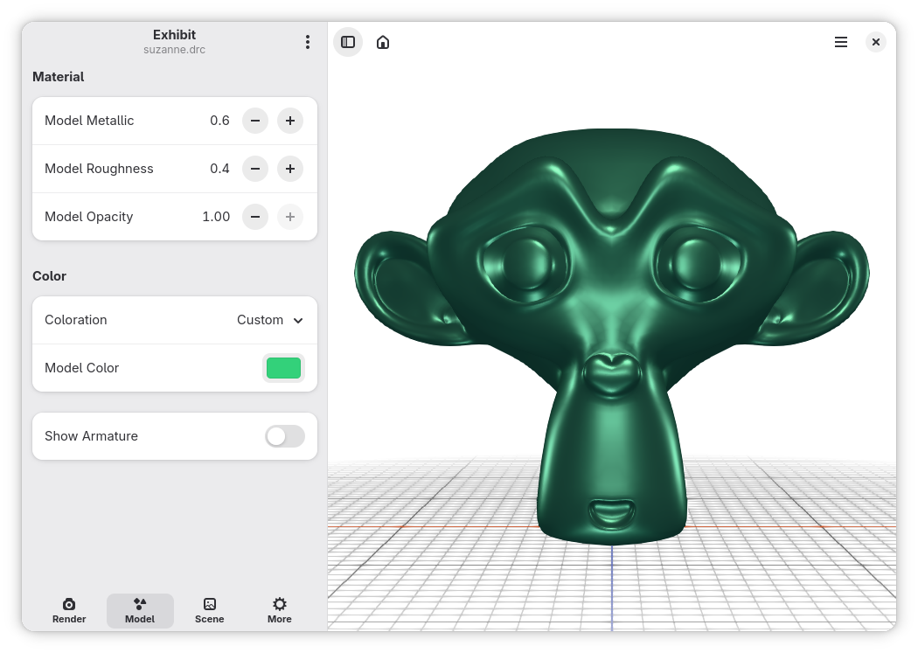
Task: Click the Exhibit title text
Action: pos(175,34)
